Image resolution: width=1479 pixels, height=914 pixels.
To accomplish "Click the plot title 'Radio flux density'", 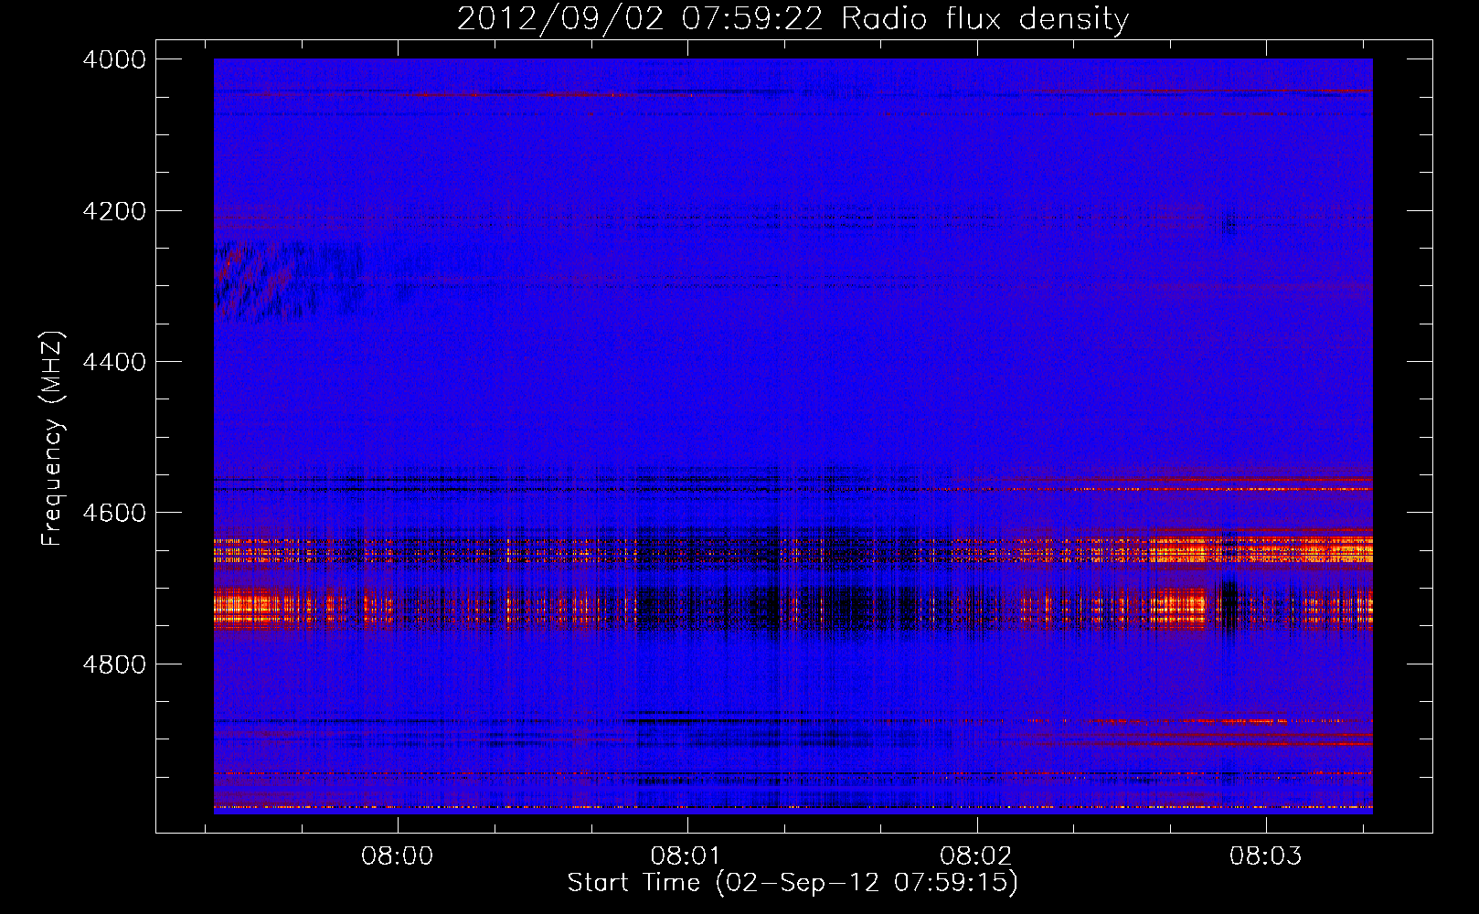I will point(984,19).
